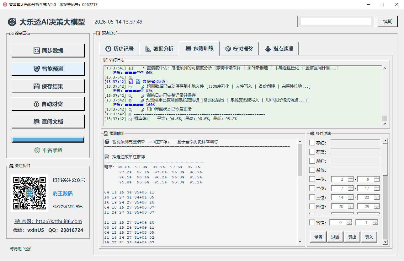The width and height of the screenshot is (404, 261).
Task: Click the 容错 minimum spinner showing 0
Action: 341,222
